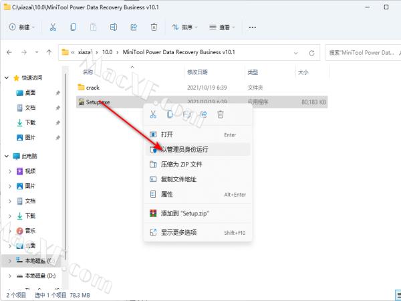Choose Compress to ZIP file (压缩为 ZIP 文件)
The image size is (401, 301).
click(197, 165)
